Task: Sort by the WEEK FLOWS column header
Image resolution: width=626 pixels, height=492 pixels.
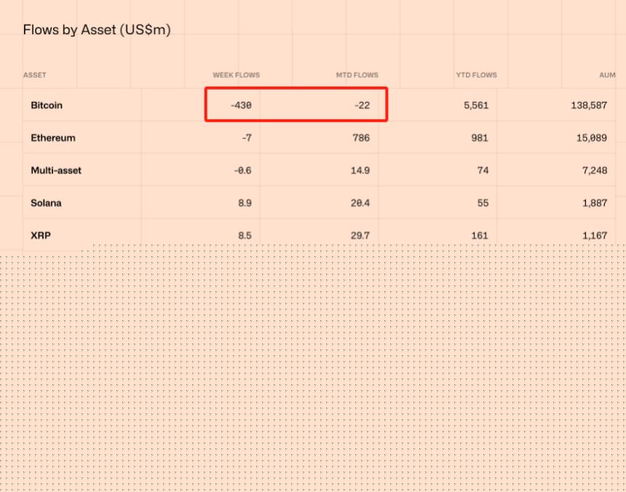Action: [236, 75]
